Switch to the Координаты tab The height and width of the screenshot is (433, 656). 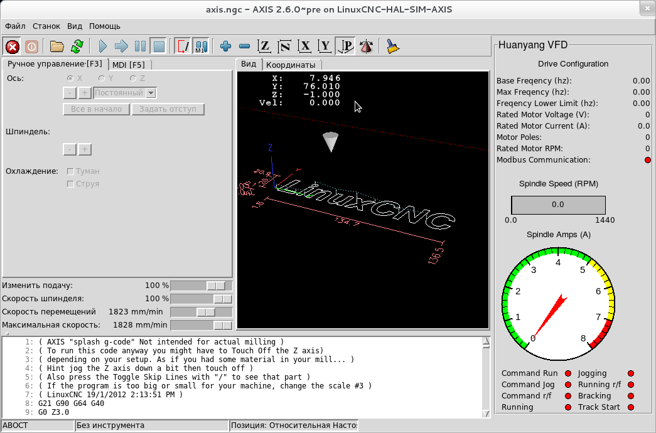pyautogui.click(x=290, y=65)
